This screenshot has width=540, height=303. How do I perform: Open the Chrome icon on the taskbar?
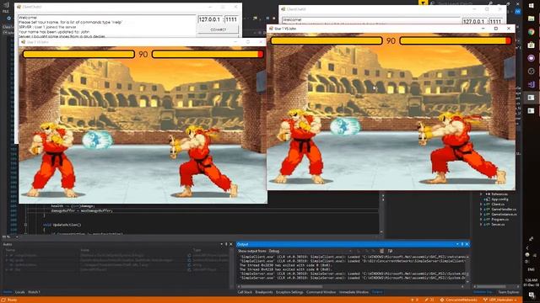point(531,32)
